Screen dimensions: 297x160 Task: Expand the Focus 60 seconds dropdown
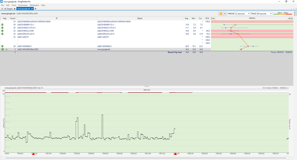(264, 14)
